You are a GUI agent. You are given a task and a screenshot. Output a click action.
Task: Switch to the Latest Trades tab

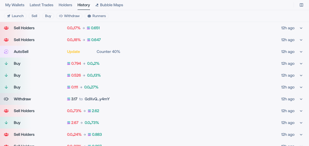tap(41, 5)
